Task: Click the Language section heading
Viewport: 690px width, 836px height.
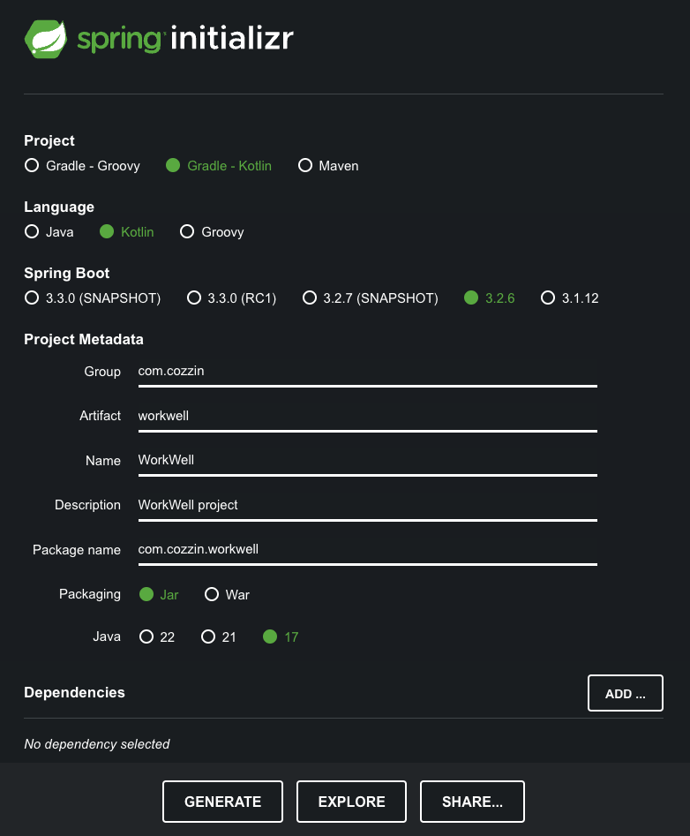Action: click(59, 207)
